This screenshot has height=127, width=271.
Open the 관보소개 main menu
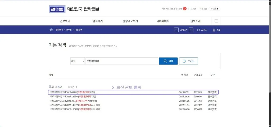196,21
